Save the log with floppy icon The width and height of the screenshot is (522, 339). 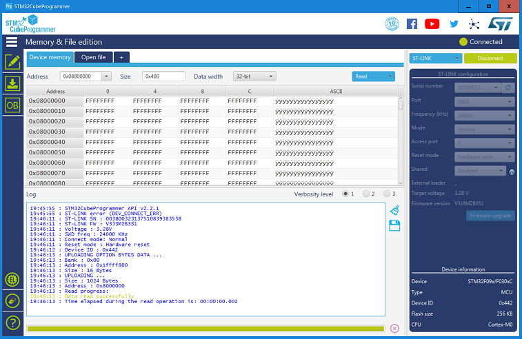click(394, 225)
